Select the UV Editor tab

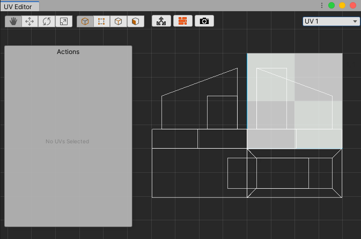click(19, 6)
